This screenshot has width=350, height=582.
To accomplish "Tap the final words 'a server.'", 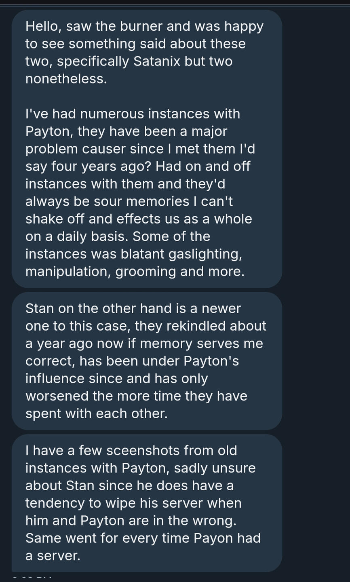I will tap(53, 556).
